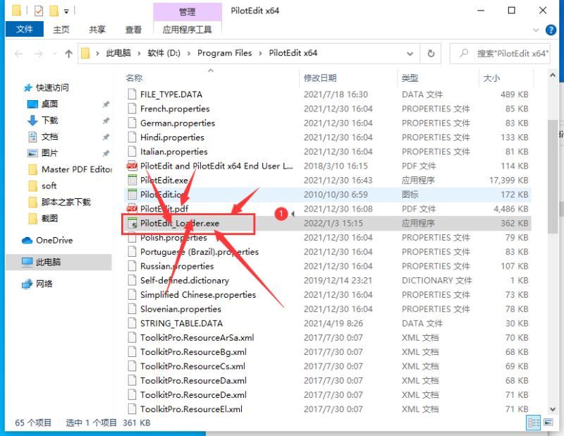The height and width of the screenshot is (436, 564).
Task: Go back with the left arrow
Action: pyautogui.click(x=19, y=54)
